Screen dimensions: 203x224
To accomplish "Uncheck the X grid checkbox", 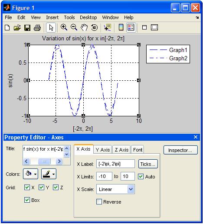I will point(27,188).
